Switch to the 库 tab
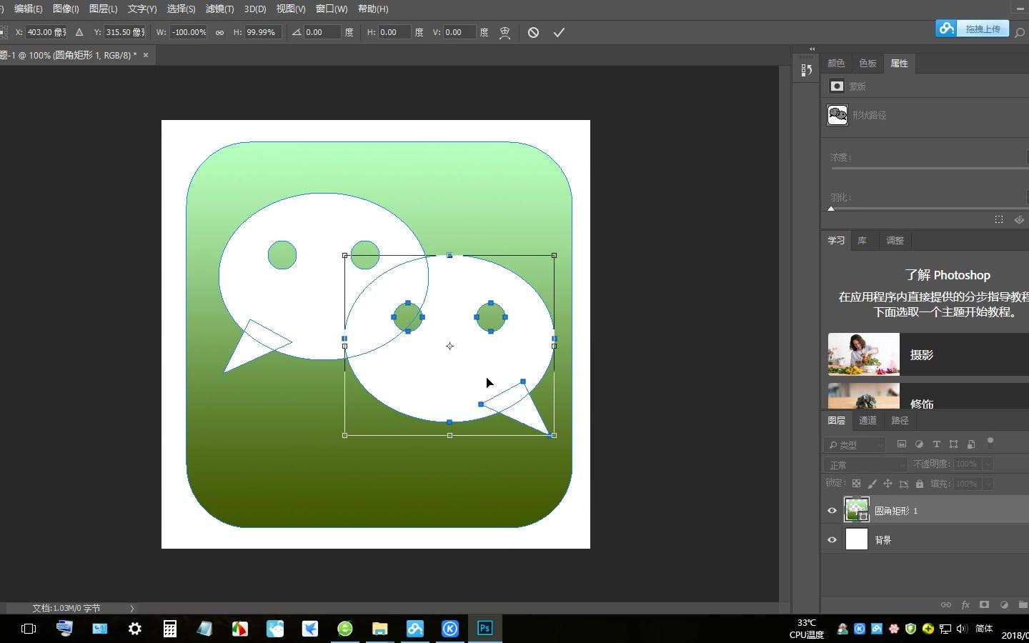Image resolution: width=1029 pixels, height=643 pixels. coord(862,240)
